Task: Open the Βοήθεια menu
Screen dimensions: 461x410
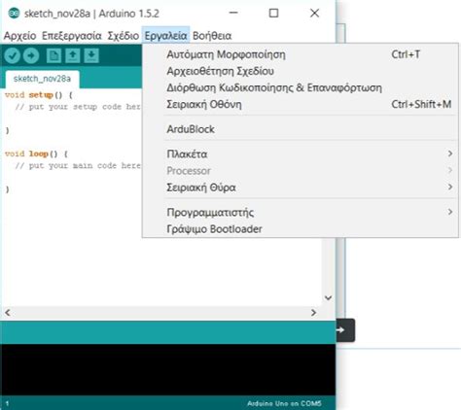Action: [x=212, y=36]
